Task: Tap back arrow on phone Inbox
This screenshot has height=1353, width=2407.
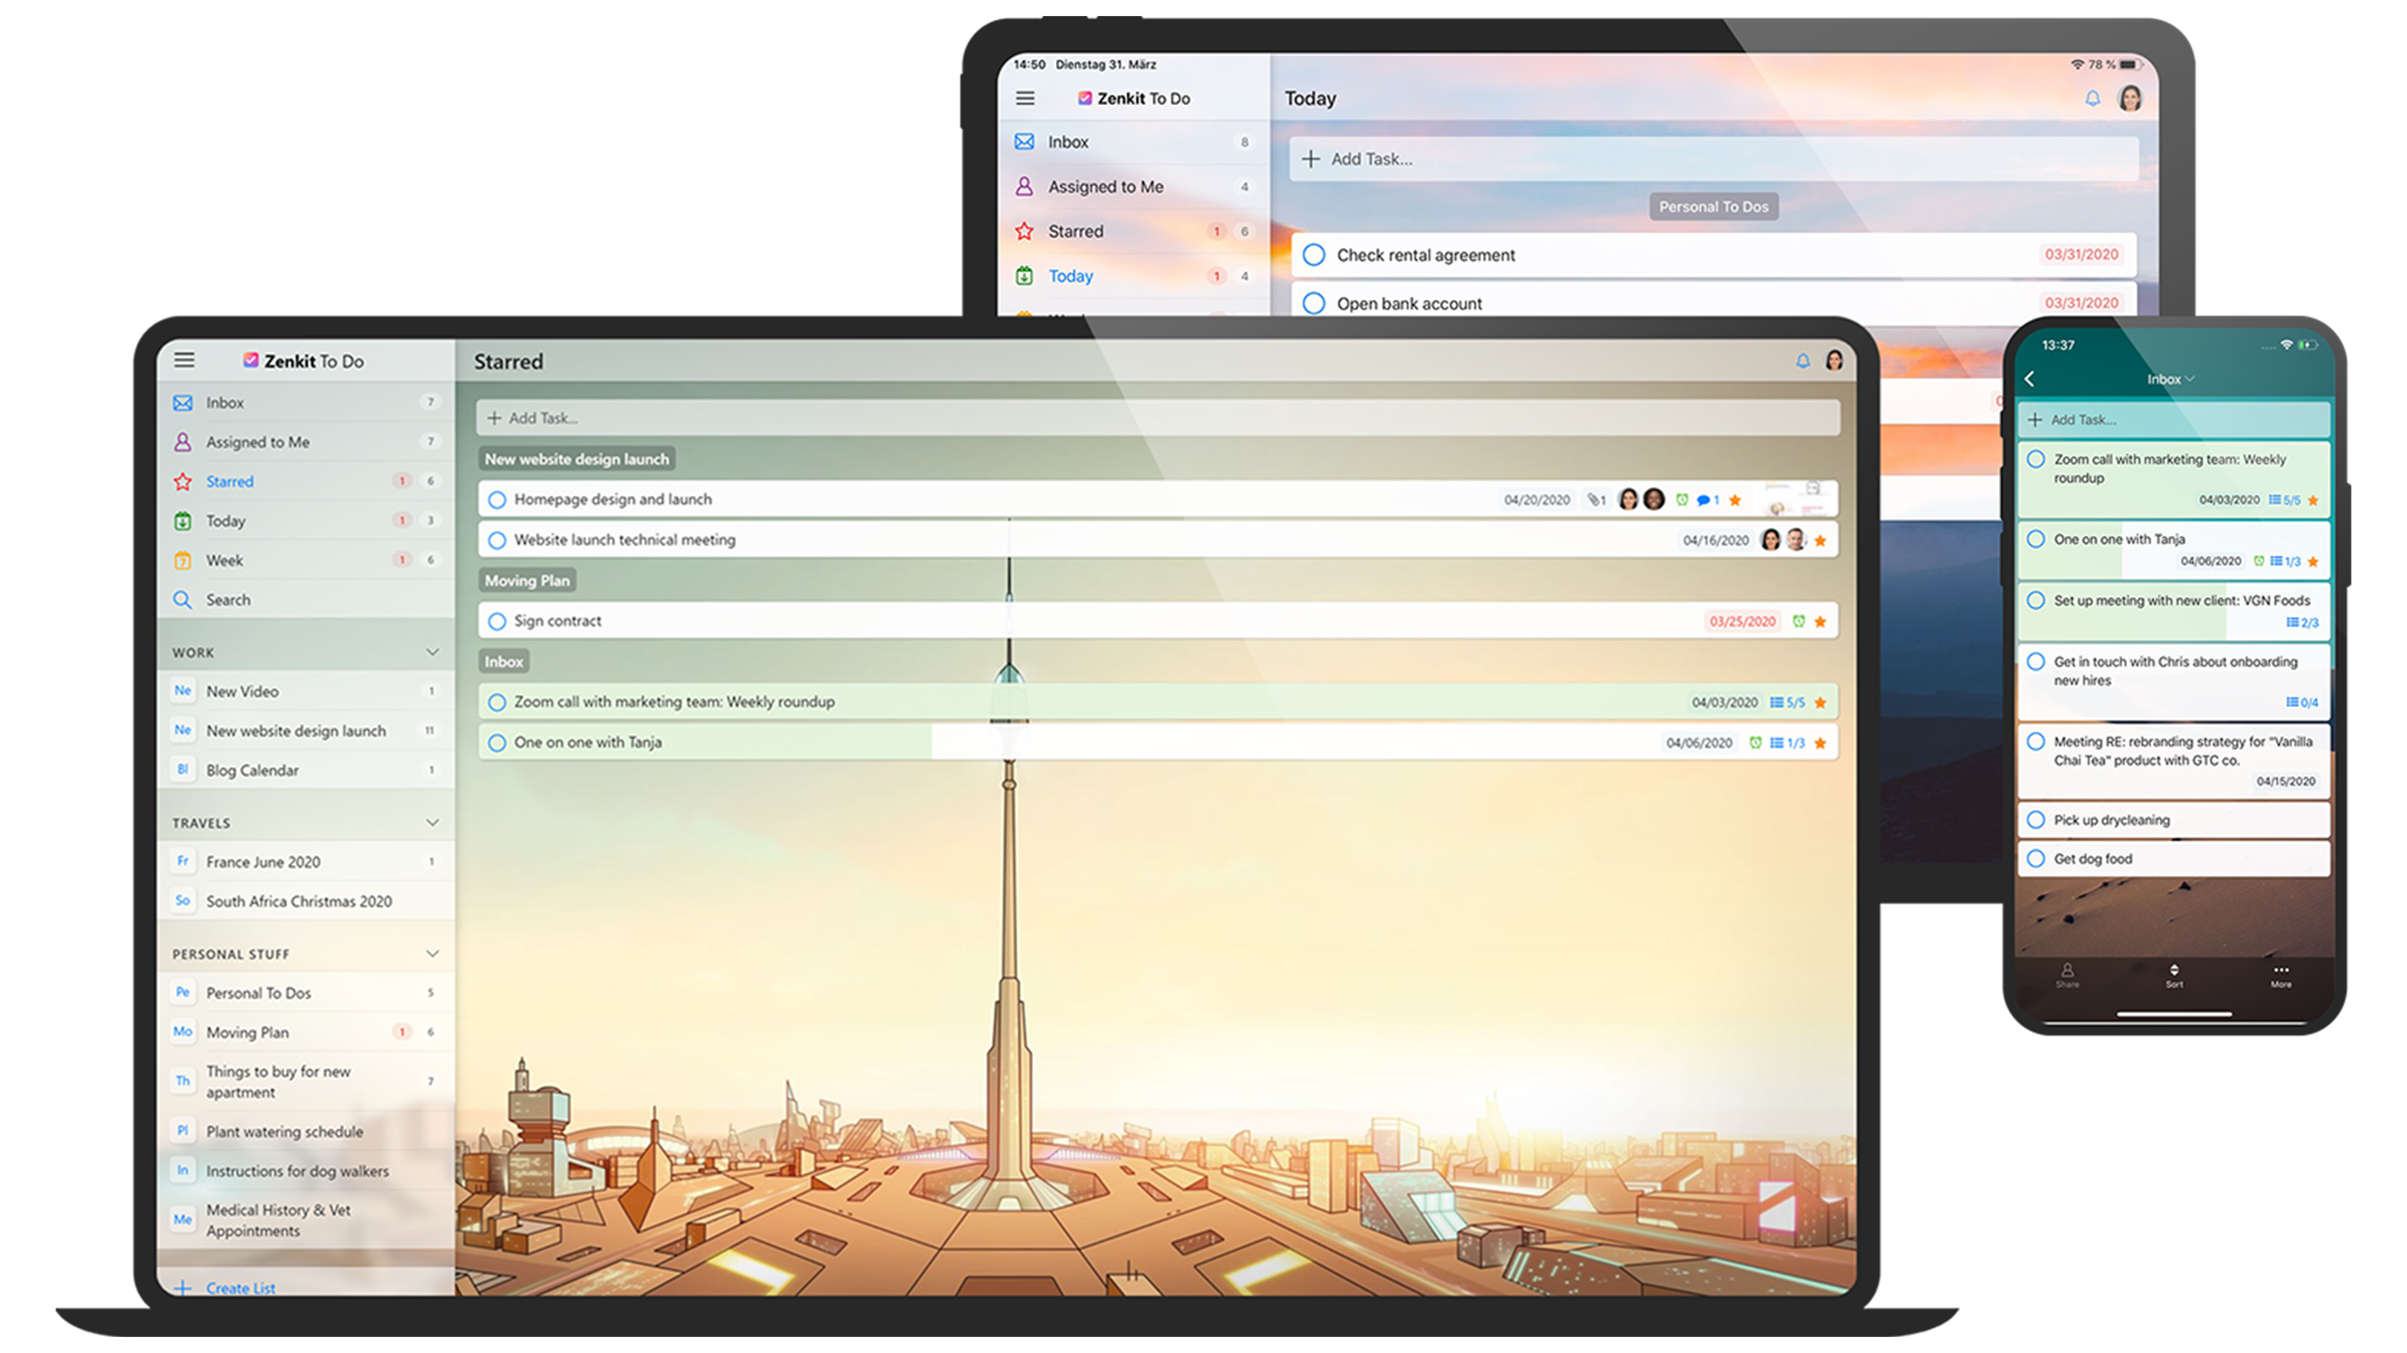Action: pos(2029,379)
